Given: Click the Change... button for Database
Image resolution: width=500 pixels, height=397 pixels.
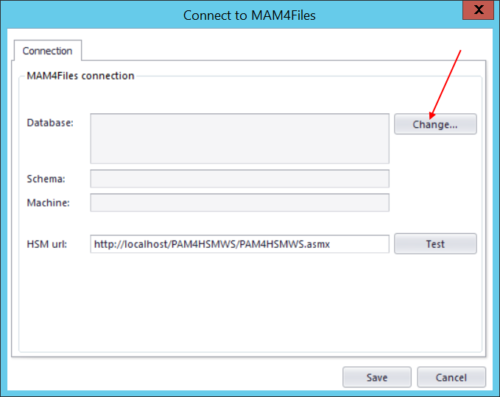Looking at the screenshot, I should (x=435, y=124).
